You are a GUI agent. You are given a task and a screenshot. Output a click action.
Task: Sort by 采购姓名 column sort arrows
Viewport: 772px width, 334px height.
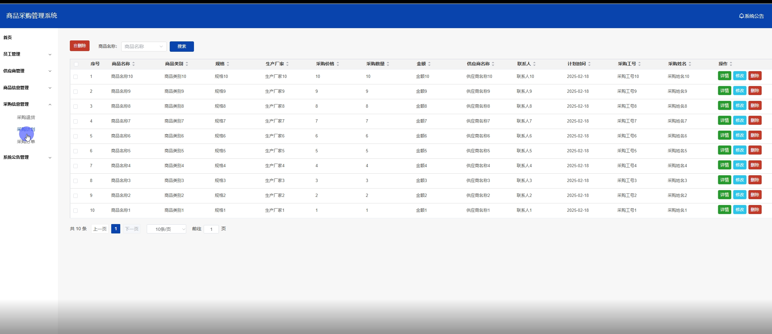(x=690, y=64)
